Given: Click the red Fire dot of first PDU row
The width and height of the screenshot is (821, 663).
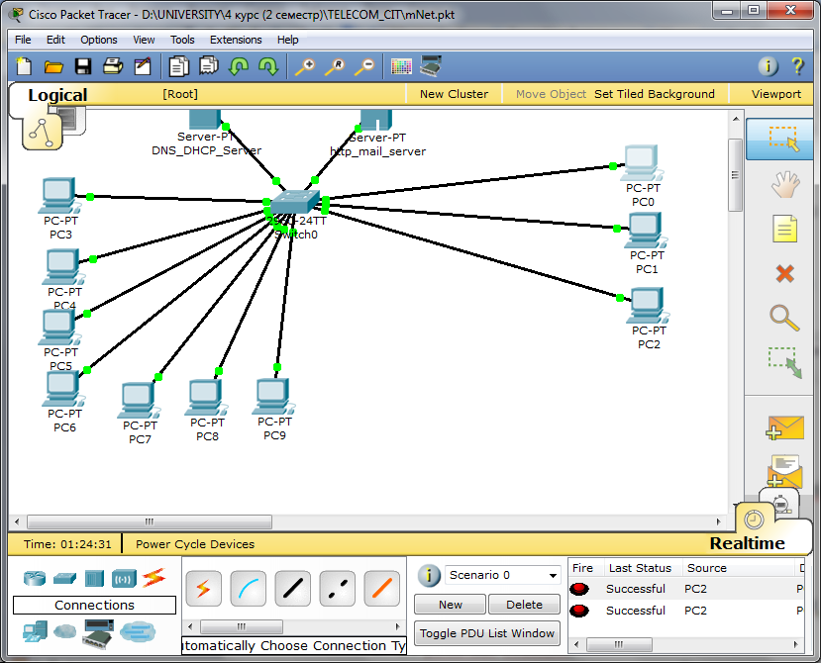Looking at the screenshot, I should 579,589.
